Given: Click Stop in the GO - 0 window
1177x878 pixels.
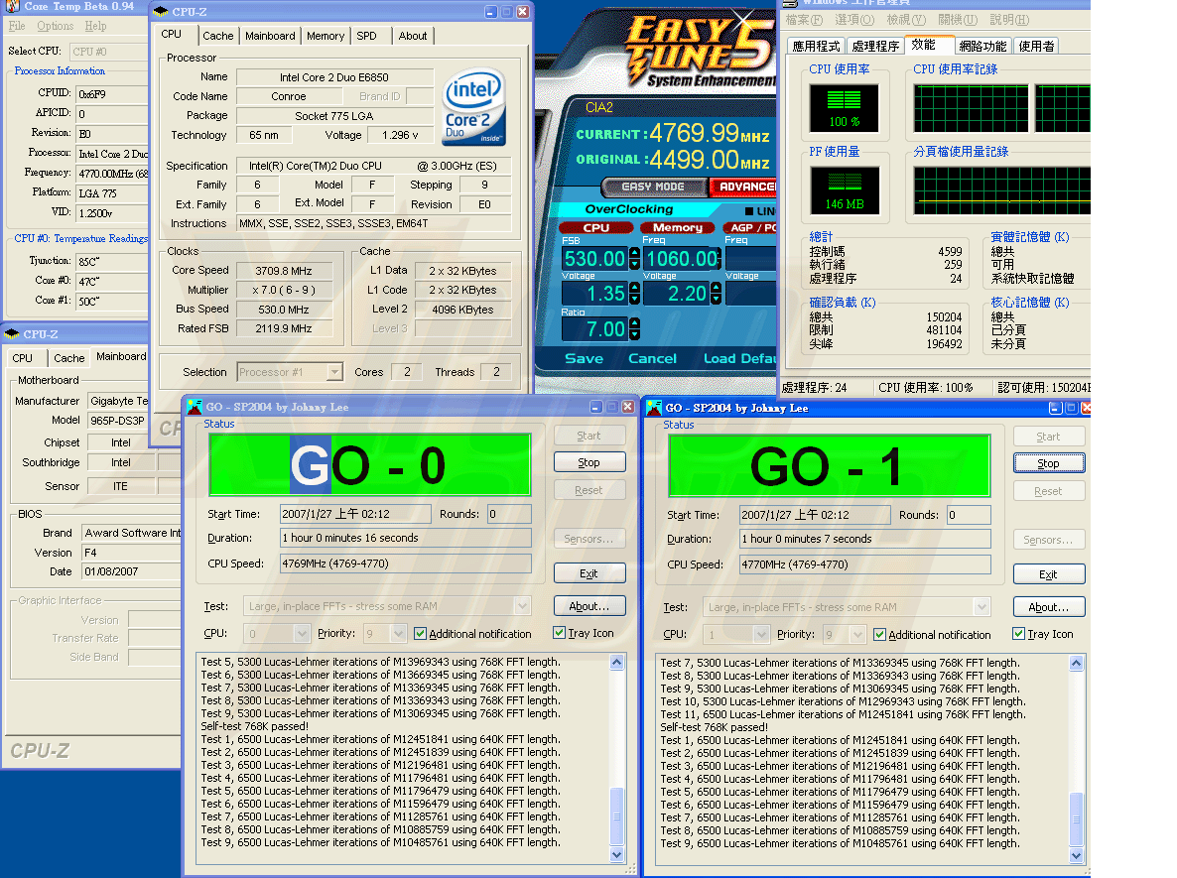Looking at the screenshot, I should (x=589, y=462).
